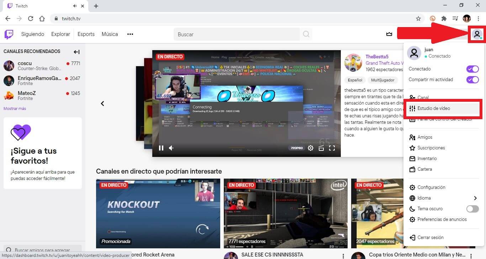Open options for Copa trios stream

click(x=471, y=256)
